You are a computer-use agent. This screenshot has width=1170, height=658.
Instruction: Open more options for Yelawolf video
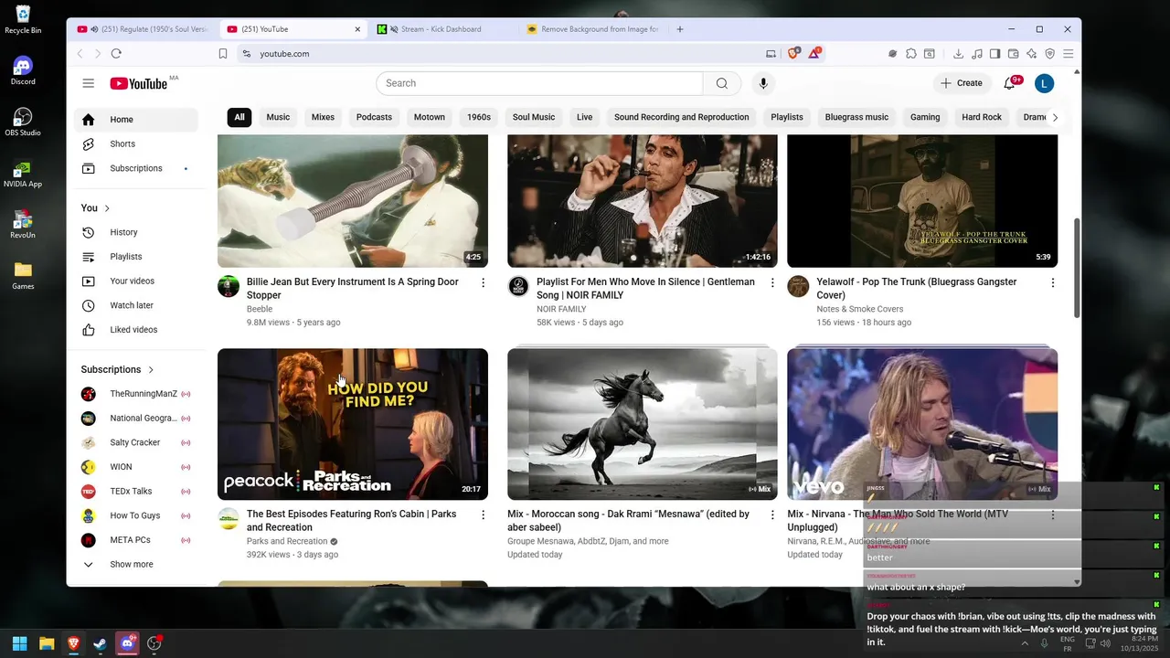tap(1053, 283)
